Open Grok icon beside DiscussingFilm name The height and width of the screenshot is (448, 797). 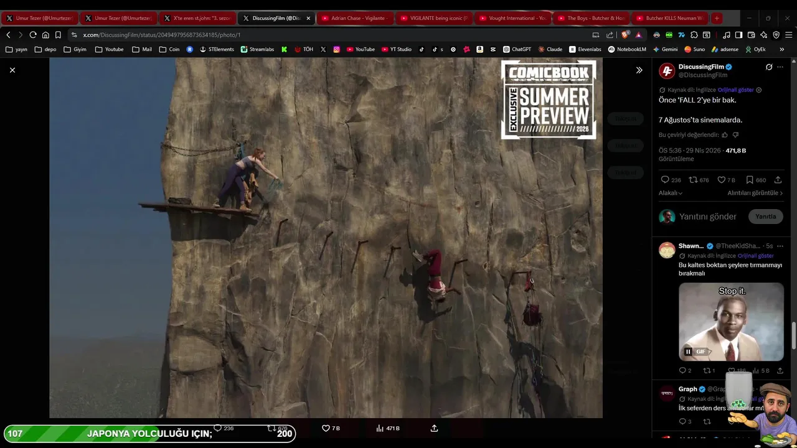coord(769,67)
